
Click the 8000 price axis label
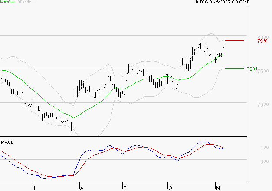pos(263,37)
